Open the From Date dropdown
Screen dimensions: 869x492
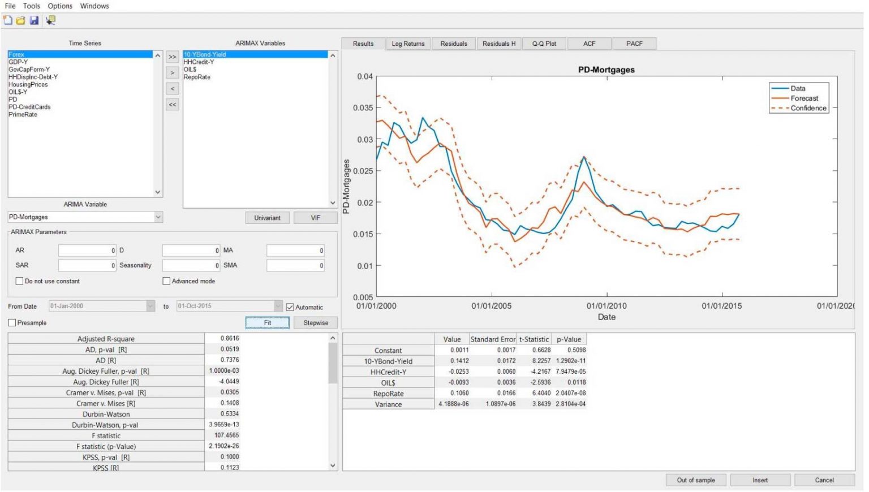[x=150, y=307]
